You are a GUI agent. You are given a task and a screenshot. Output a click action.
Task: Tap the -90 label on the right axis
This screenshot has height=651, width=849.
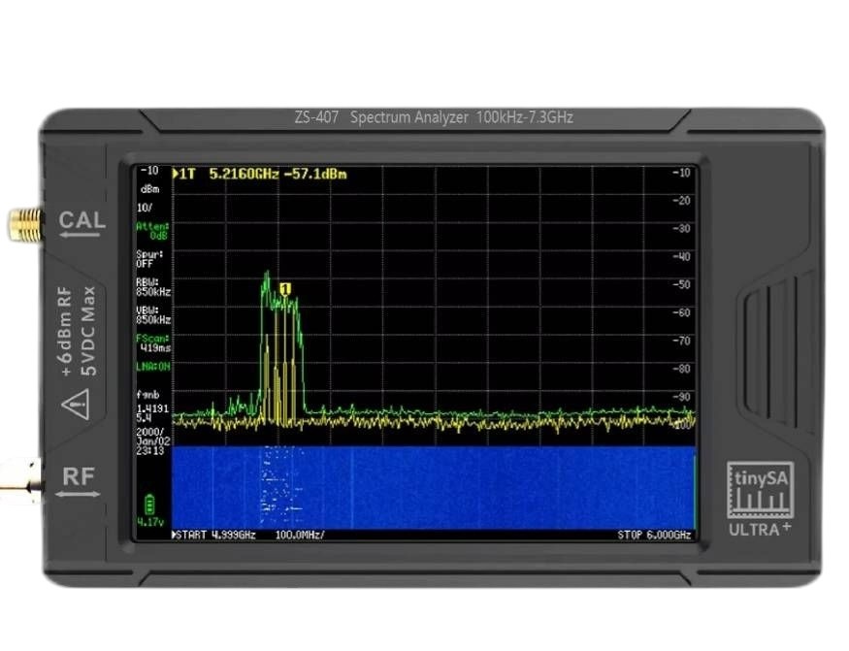pyautogui.click(x=682, y=397)
